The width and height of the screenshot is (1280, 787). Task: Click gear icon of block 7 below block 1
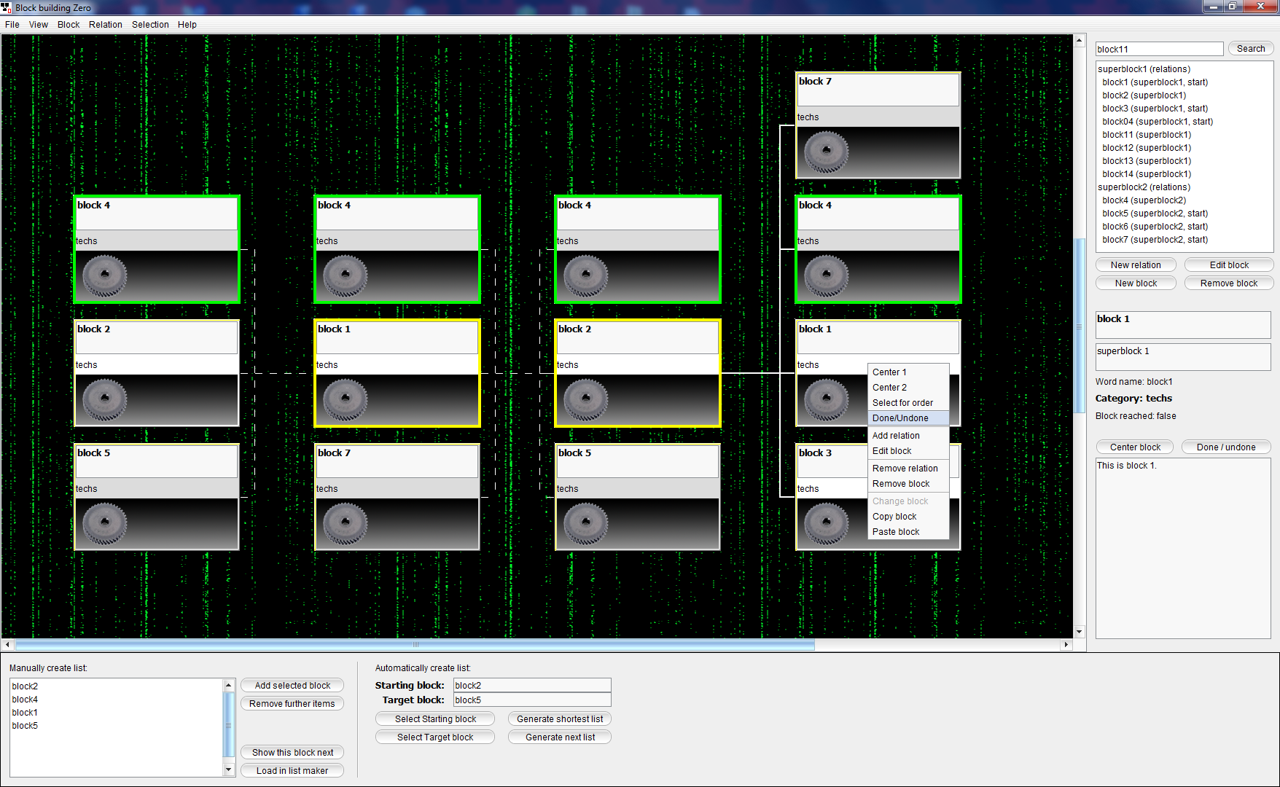click(x=346, y=523)
